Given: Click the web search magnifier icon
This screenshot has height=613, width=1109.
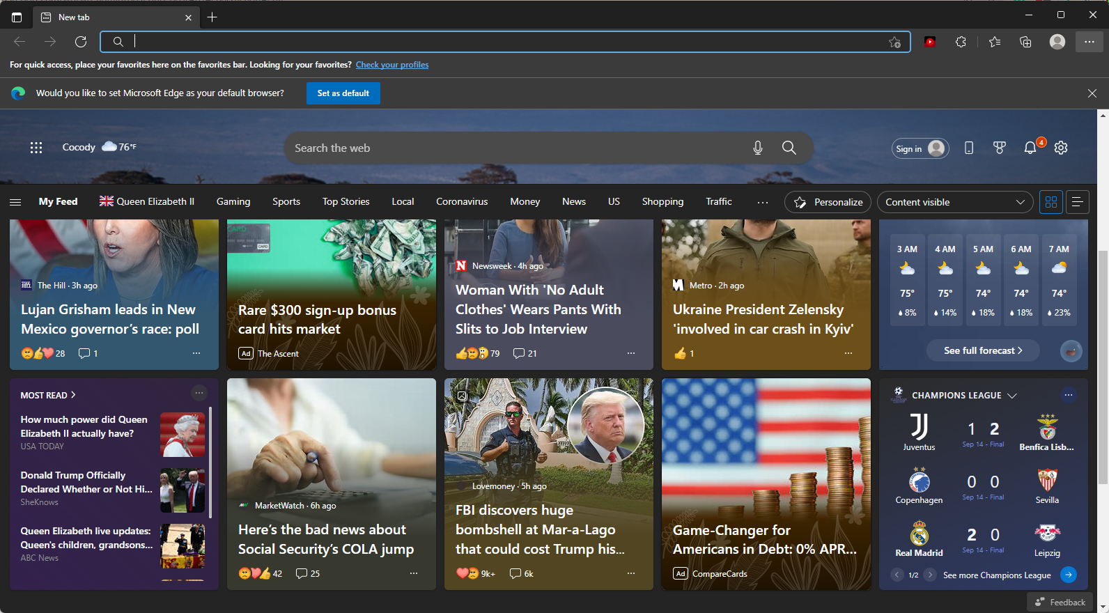Looking at the screenshot, I should pyautogui.click(x=789, y=148).
